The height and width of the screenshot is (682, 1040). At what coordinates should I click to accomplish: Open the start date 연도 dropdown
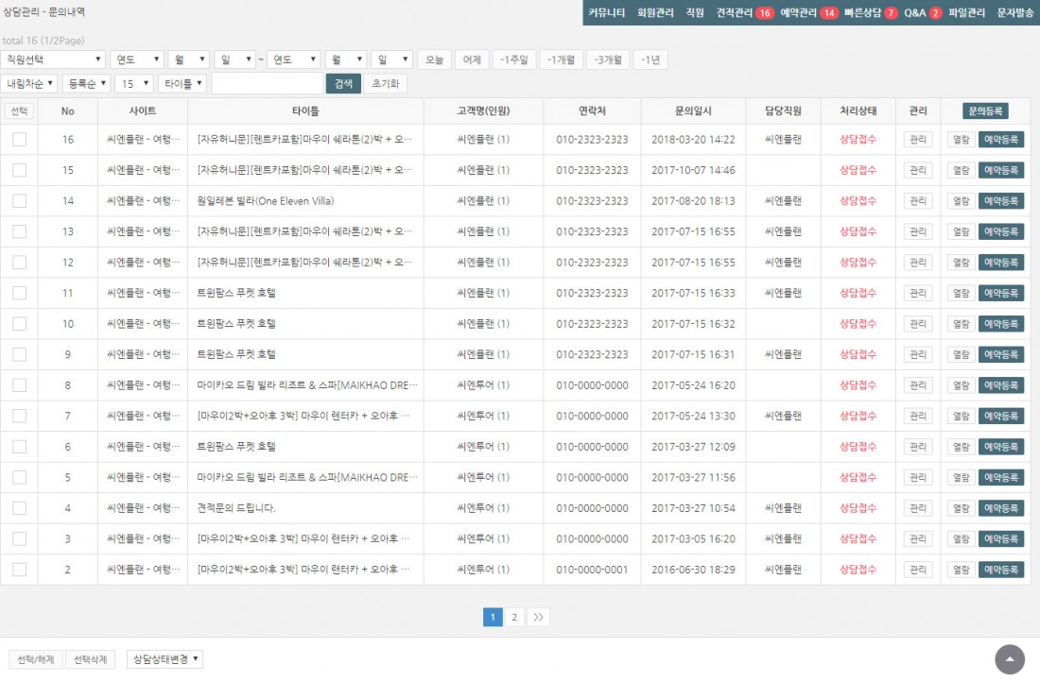pyautogui.click(x=137, y=60)
